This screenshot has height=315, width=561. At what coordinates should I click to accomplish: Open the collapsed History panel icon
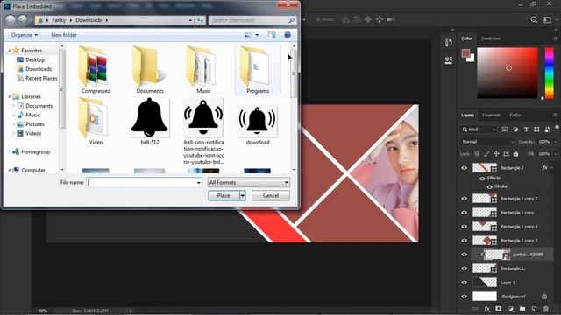[x=448, y=43]
